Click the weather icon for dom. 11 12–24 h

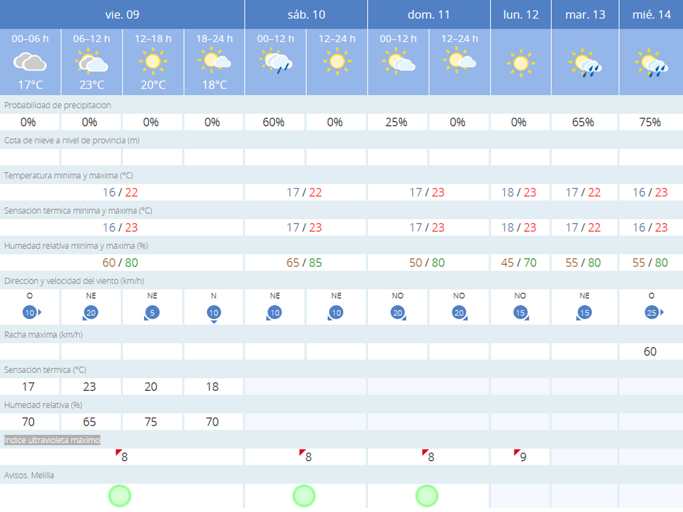pyautogui.click(x=460, y=60)
